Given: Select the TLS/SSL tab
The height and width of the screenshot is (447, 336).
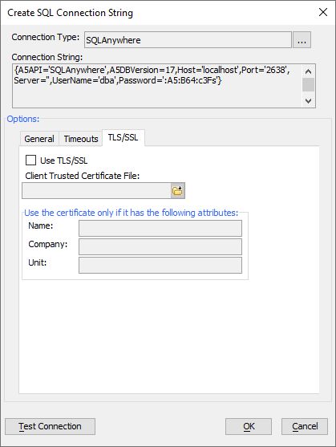Looking at the screenshot, I should [123, 138].
